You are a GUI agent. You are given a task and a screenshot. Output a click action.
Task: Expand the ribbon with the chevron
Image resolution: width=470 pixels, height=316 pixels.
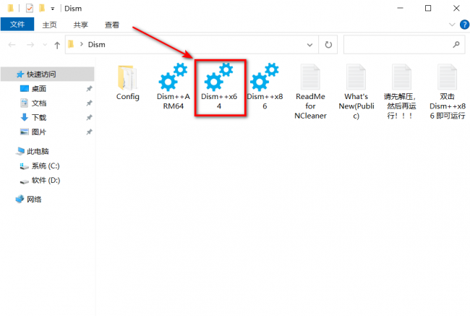[452, 25]
